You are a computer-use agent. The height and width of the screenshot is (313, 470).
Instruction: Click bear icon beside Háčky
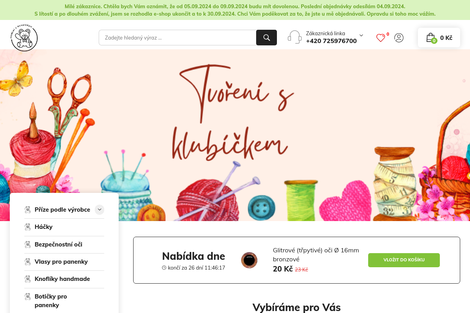27,227
